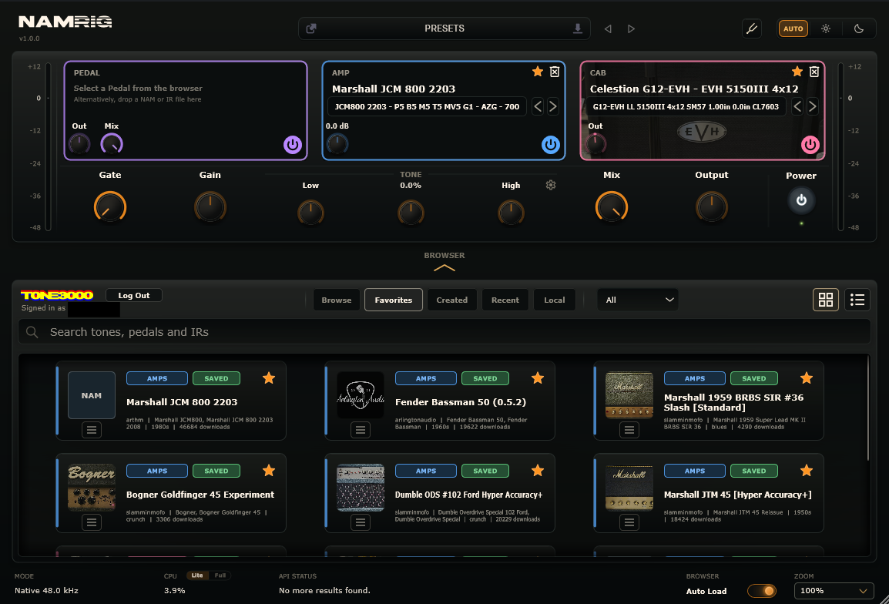This screenshot has height=604, width=889.
Task: Open the Zoom 100% dropdown
Action: [x=834, y=591]
